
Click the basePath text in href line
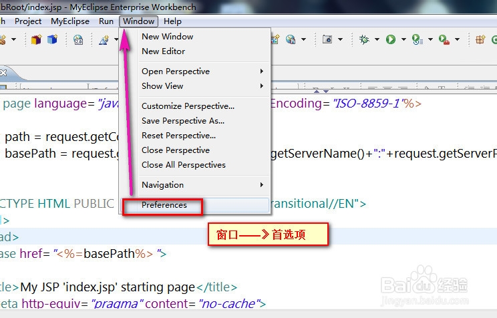coord(109,254)
